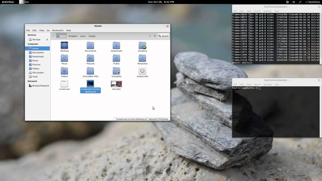322x181 pixels.
Task: Open the Go menu in Files
Action: pyautogui.click(x=48, y=30)
